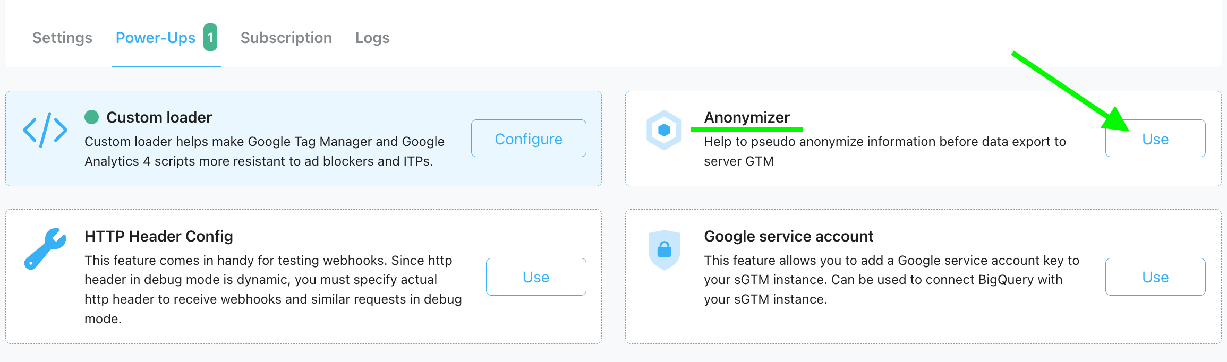The width and height of the screenshot is (1227, 362).
Task: Click the Custom loader title
Action: point(159,117)
